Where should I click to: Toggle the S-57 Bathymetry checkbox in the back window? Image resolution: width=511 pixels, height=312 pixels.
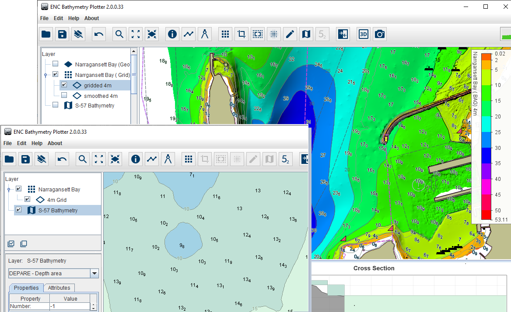pos(55,105)
